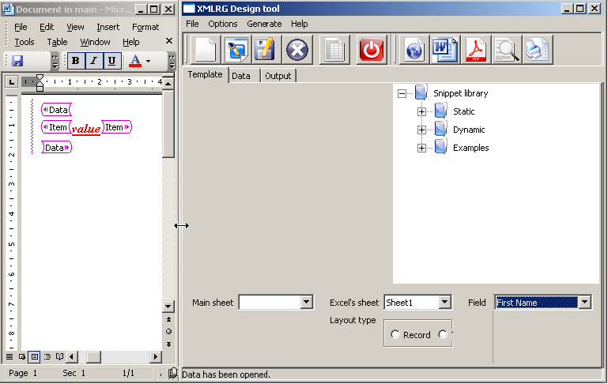Click Select Browse Object circle button
This screenshot has width=608, height=384.
[168, 332]
